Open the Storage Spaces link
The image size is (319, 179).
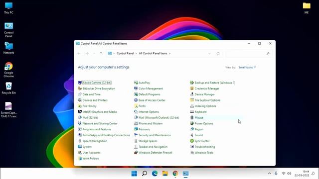click(148, 141)
